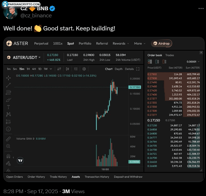Click the 8.848M volume axis label
Image resolution: width=206 pixels, height=196 pixels.
(134, 162)
